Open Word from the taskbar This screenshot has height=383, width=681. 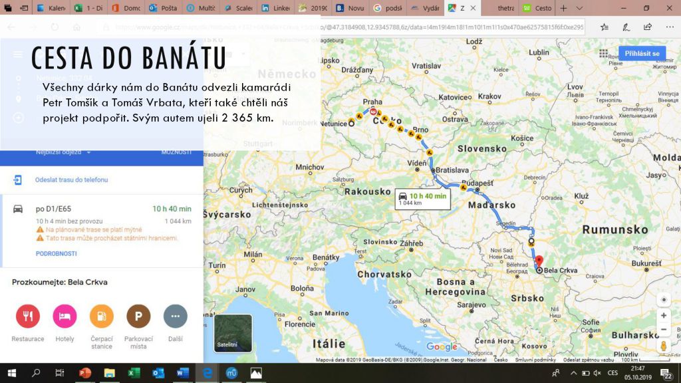coord(182,373)
